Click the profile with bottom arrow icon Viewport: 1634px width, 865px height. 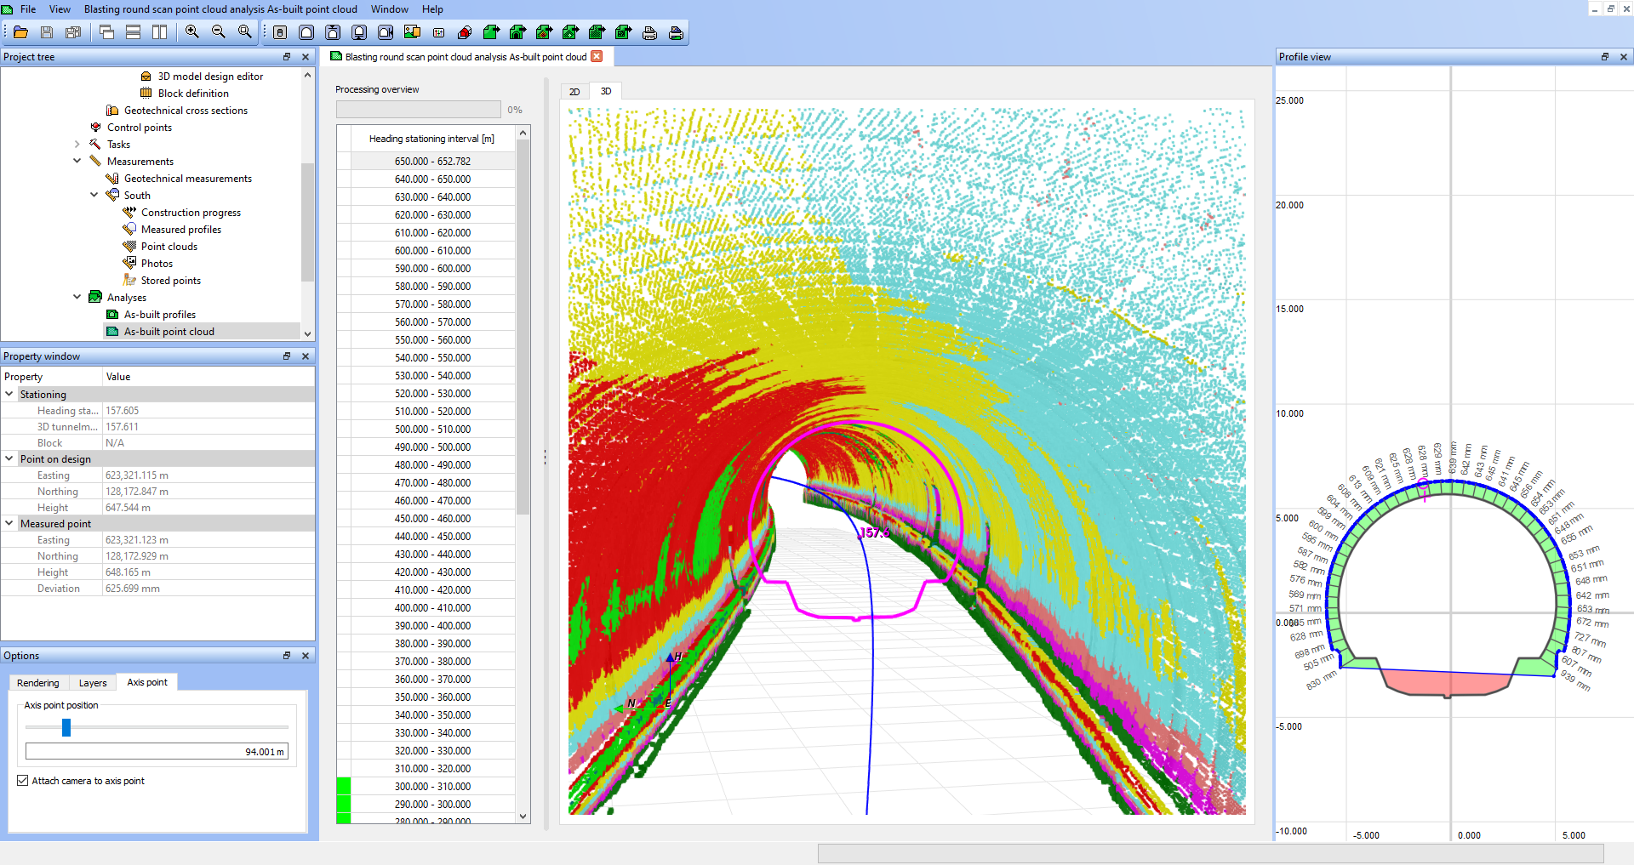click(x=359, y=32)
